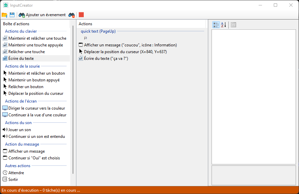Select 'Maintenir et relâcher une touche' action
The height and width of the screenshot is (194, 299).
(37, 38)
